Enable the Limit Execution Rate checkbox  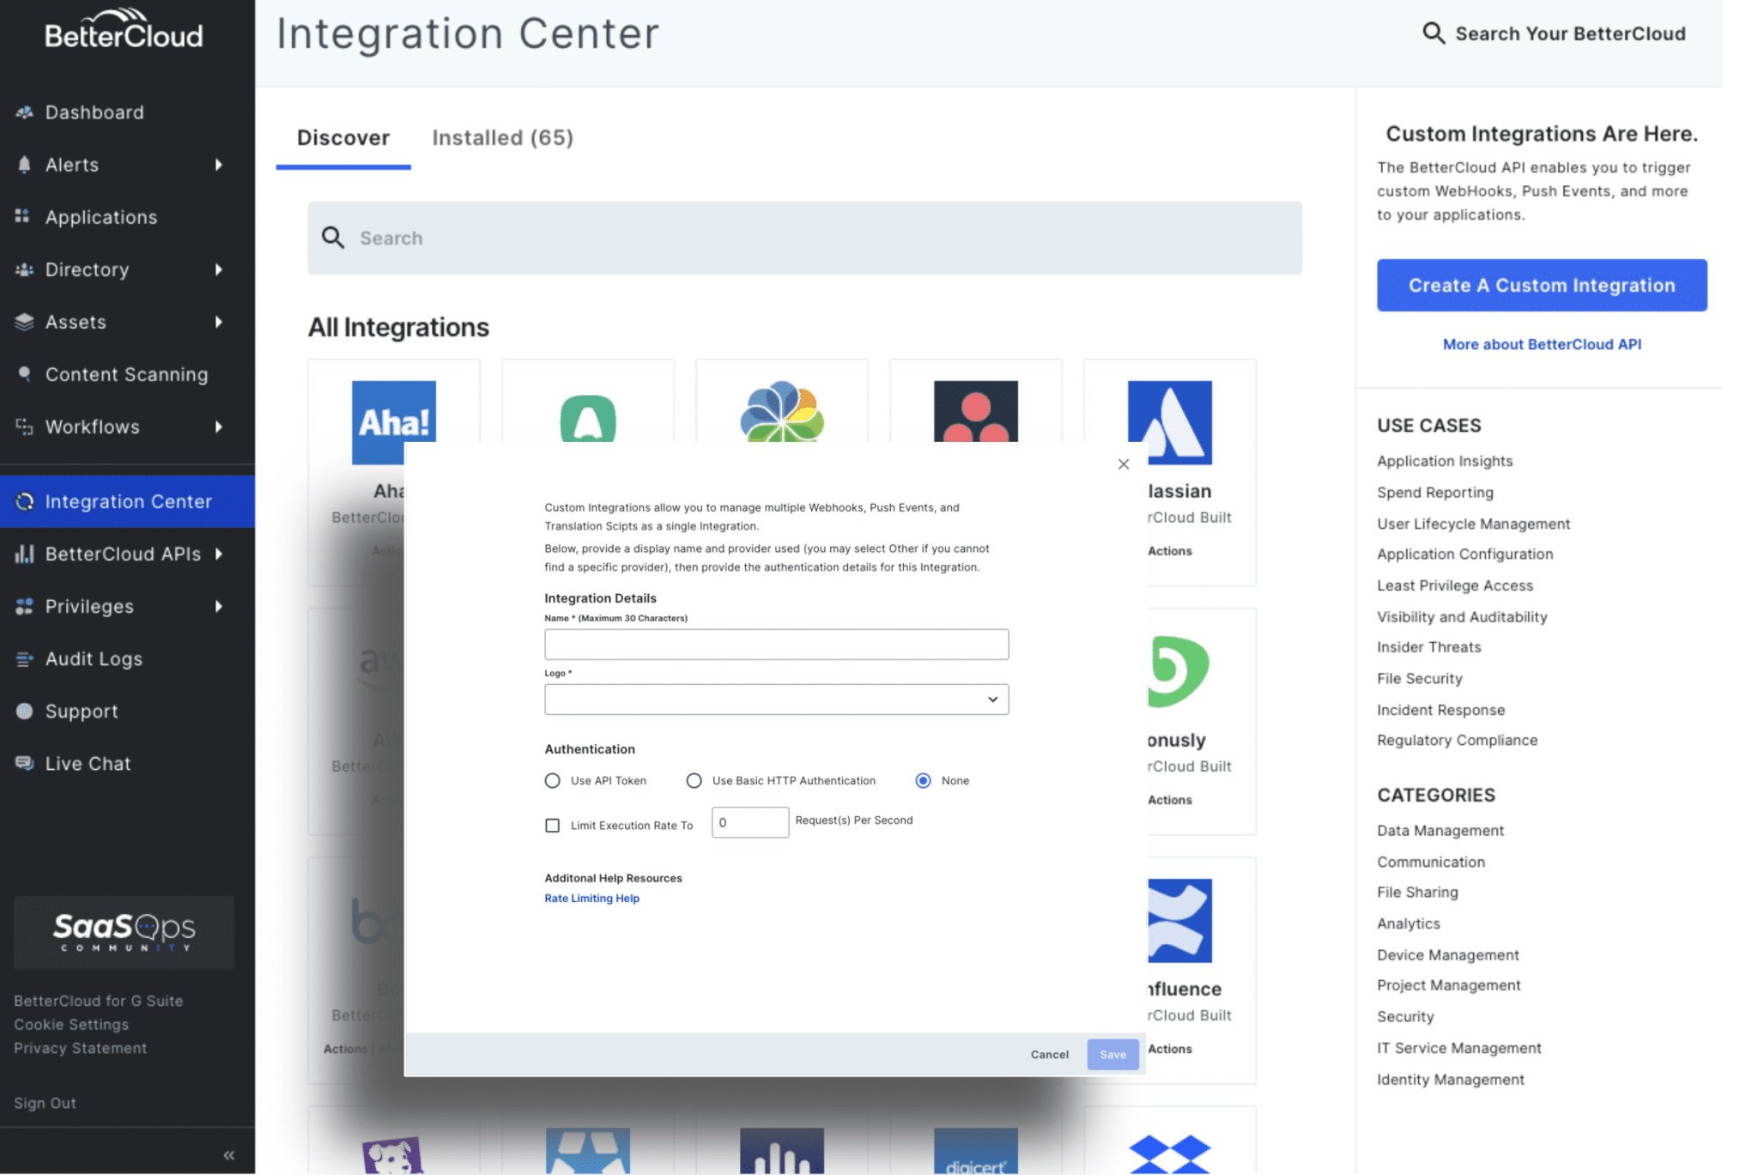552,825
